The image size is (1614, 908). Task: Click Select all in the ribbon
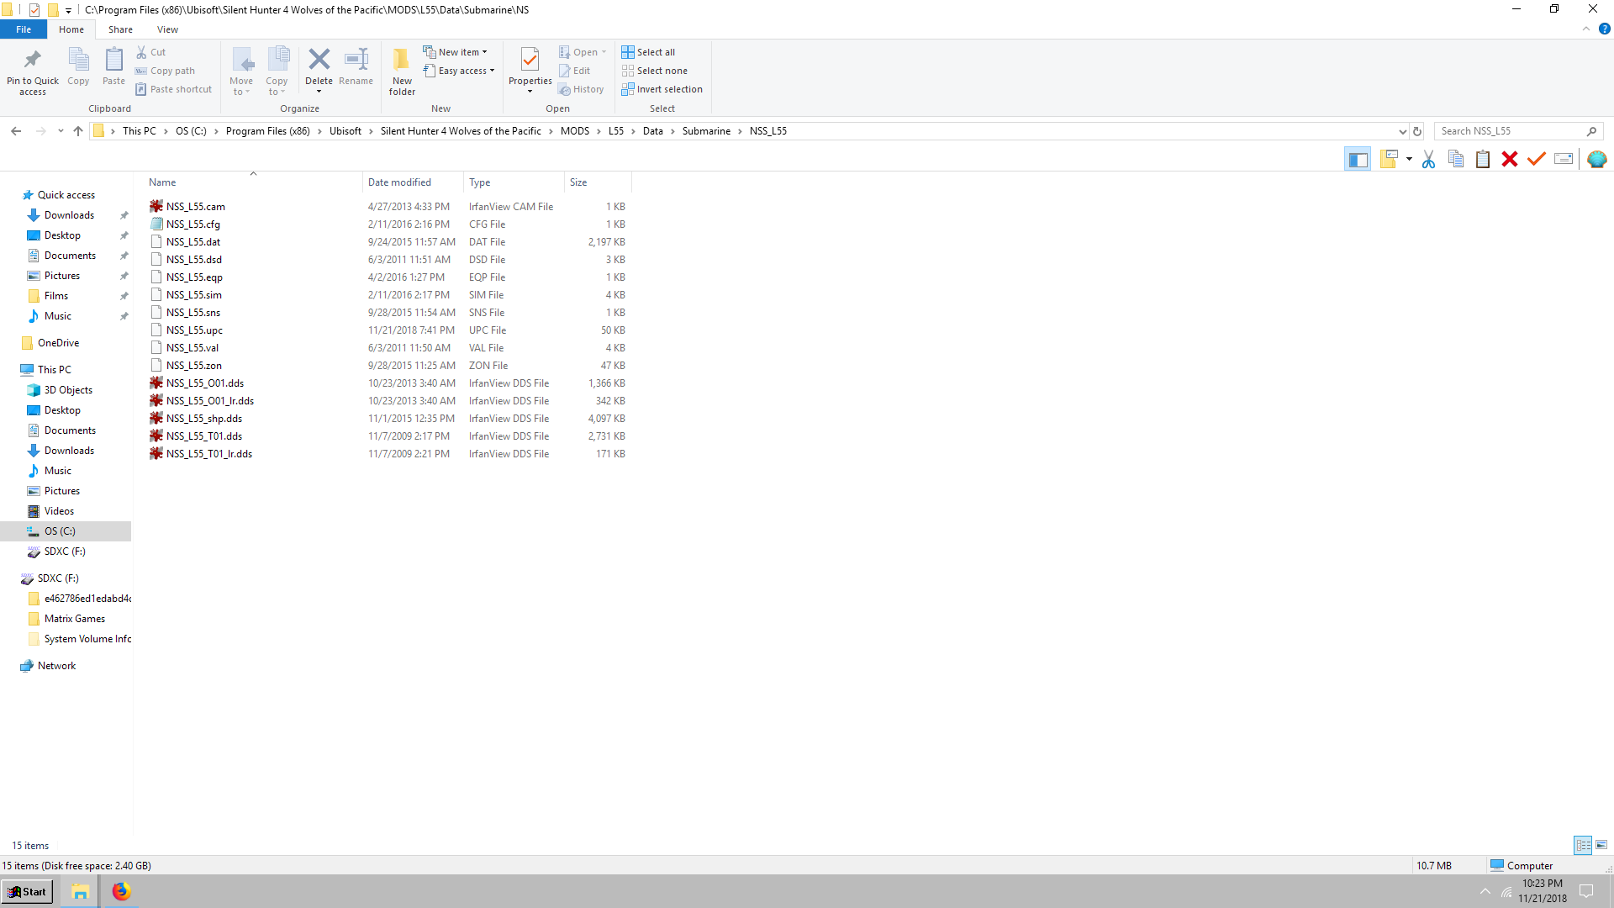tap(648, 52)
